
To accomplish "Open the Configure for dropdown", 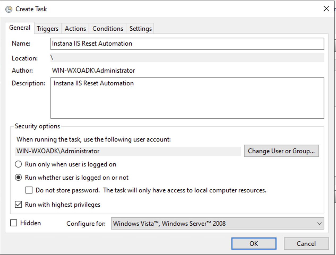I will pyautogui.click(x=217, y=223).
